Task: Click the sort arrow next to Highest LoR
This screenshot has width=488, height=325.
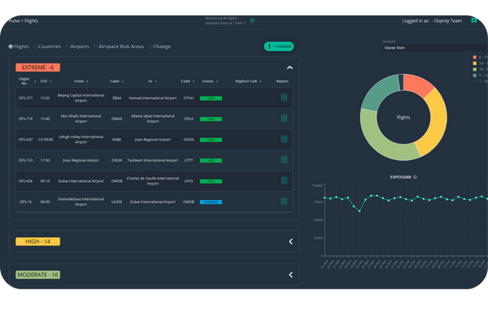Action: [x=260, y=81]
